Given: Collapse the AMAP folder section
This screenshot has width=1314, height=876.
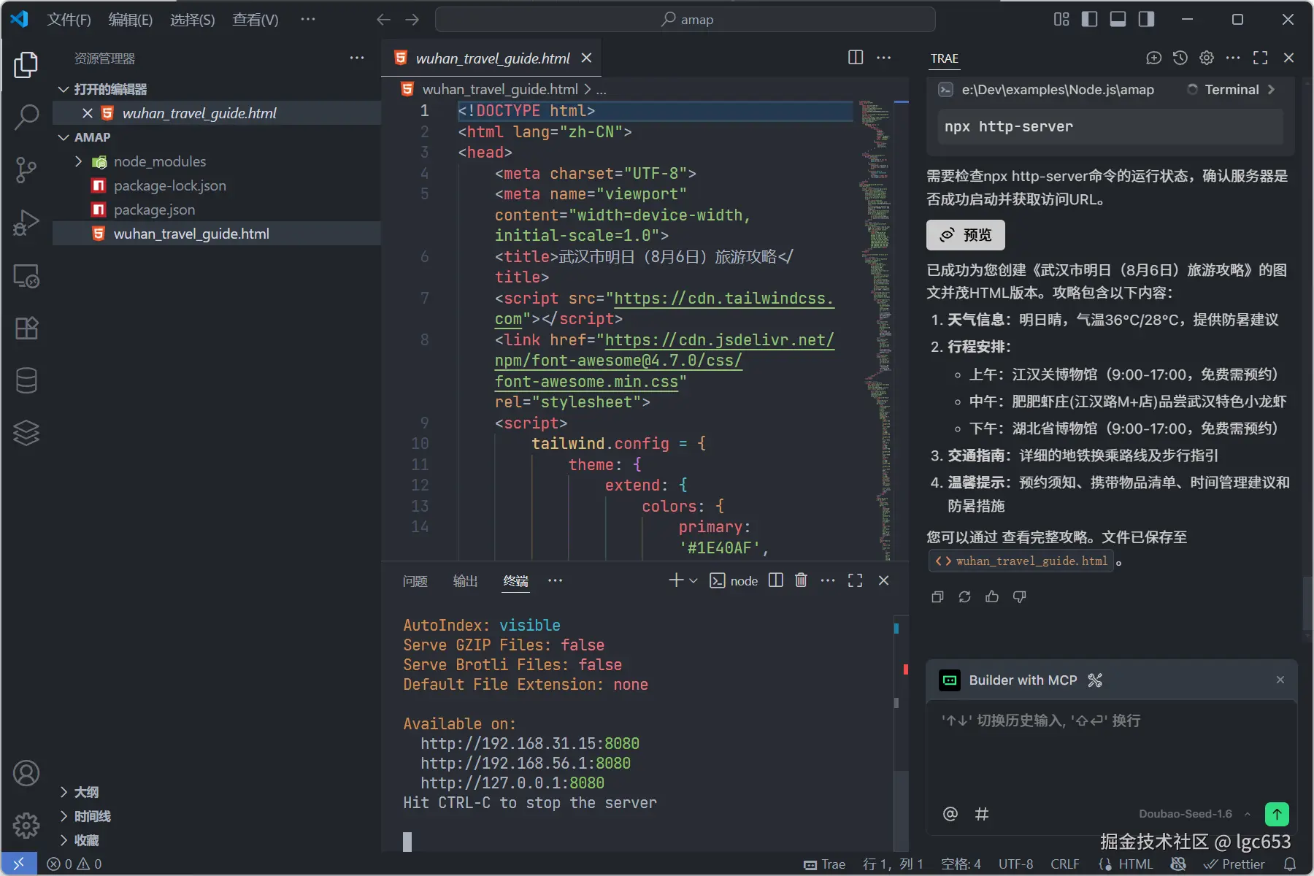Looking at the screenshot, I should (x=64, y=137).
